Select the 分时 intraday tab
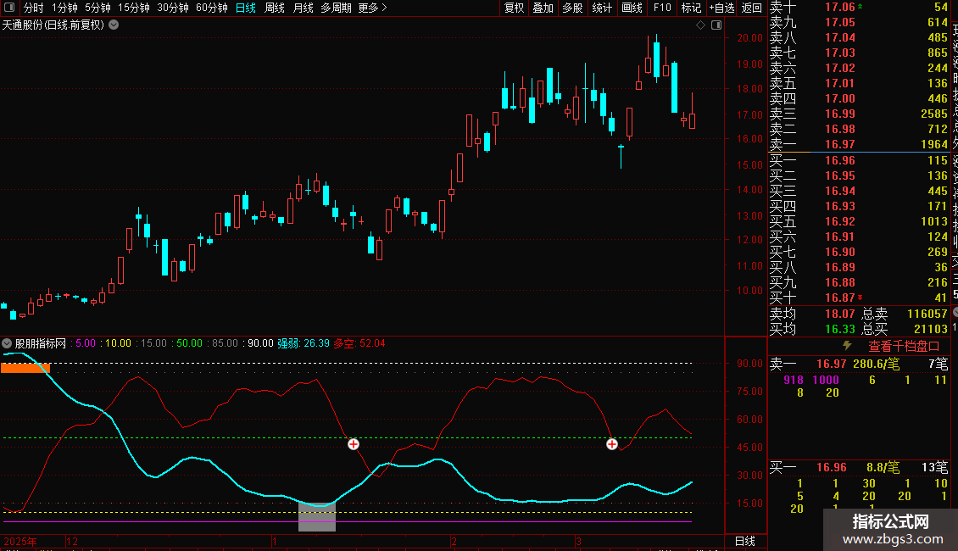 coord(33,8)
